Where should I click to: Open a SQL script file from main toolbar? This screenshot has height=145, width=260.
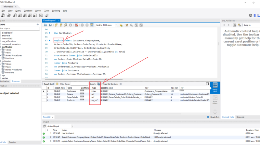coord(3,15)
